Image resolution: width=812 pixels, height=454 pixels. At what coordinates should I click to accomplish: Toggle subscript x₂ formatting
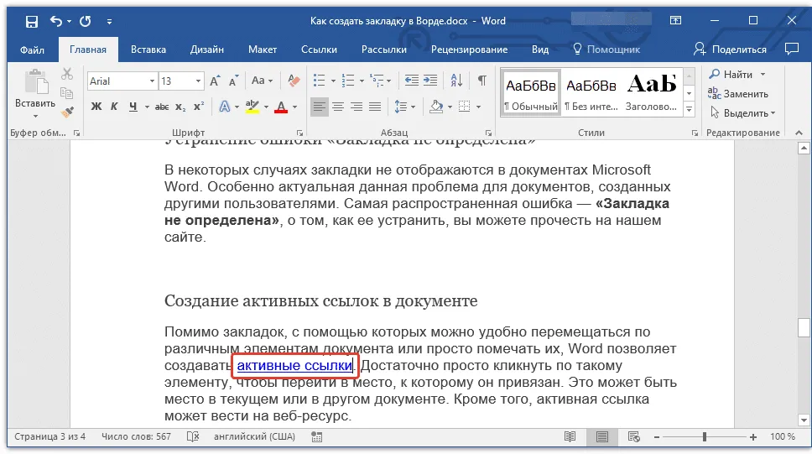pos(180,107)
